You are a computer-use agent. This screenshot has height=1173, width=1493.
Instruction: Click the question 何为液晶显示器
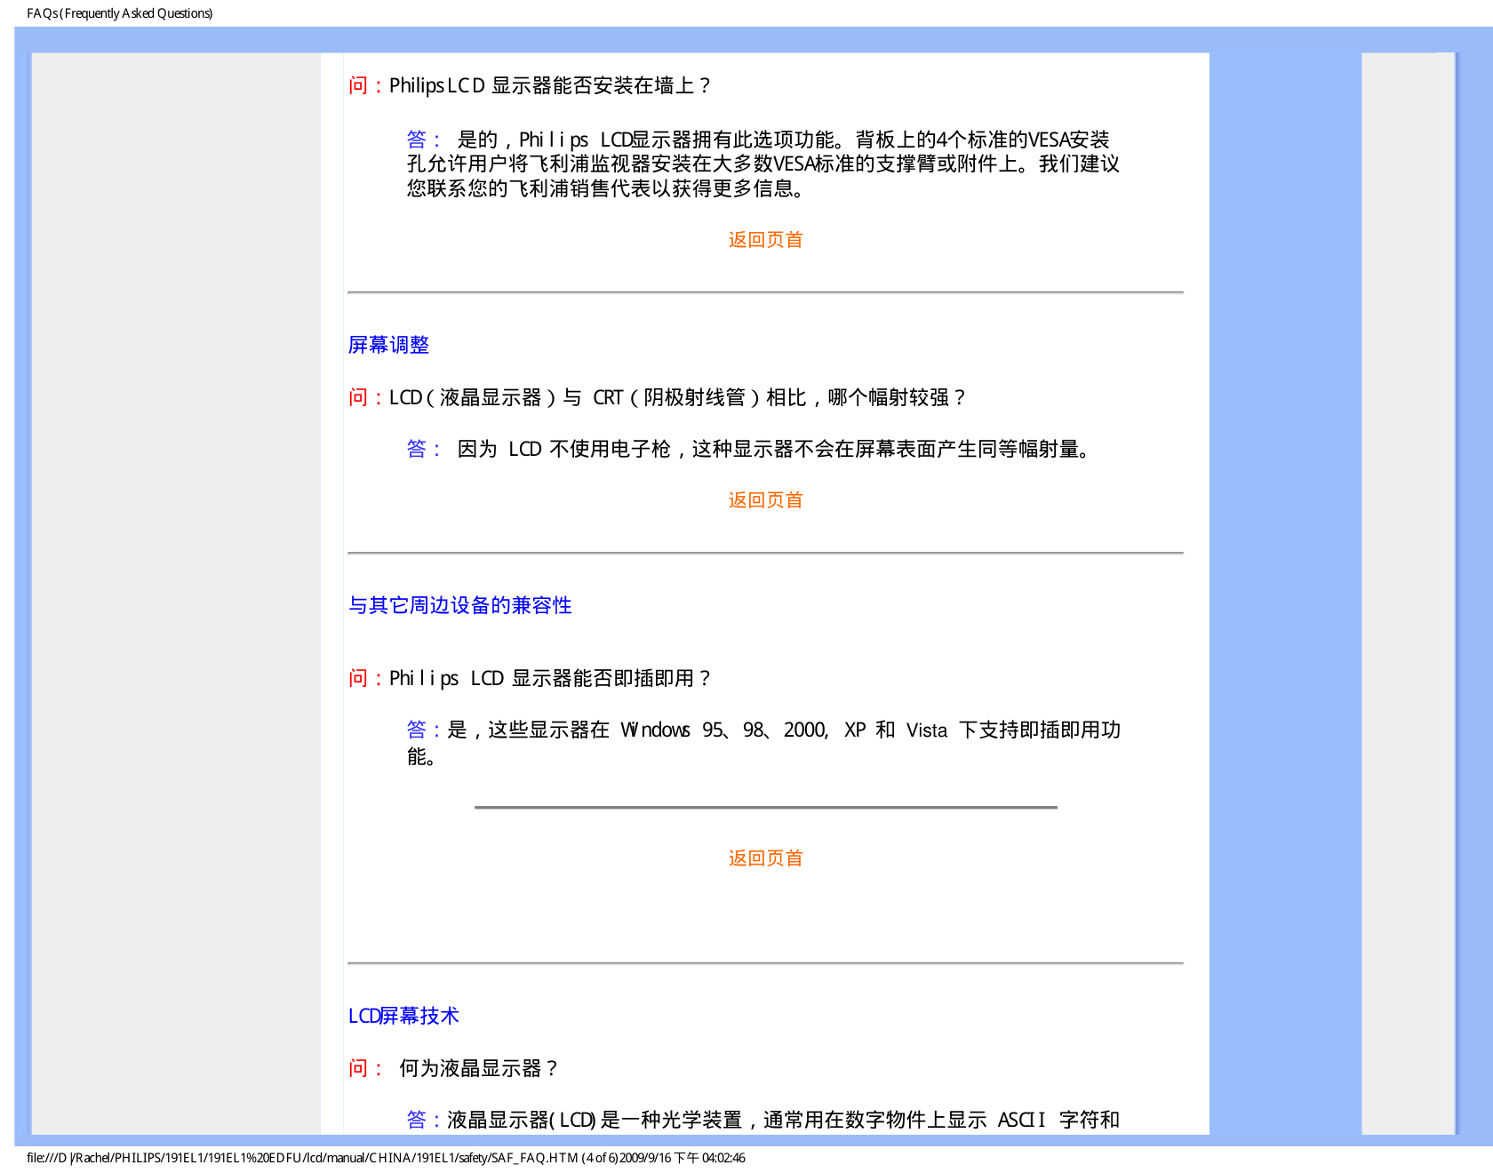click(x=453, y=1068)
